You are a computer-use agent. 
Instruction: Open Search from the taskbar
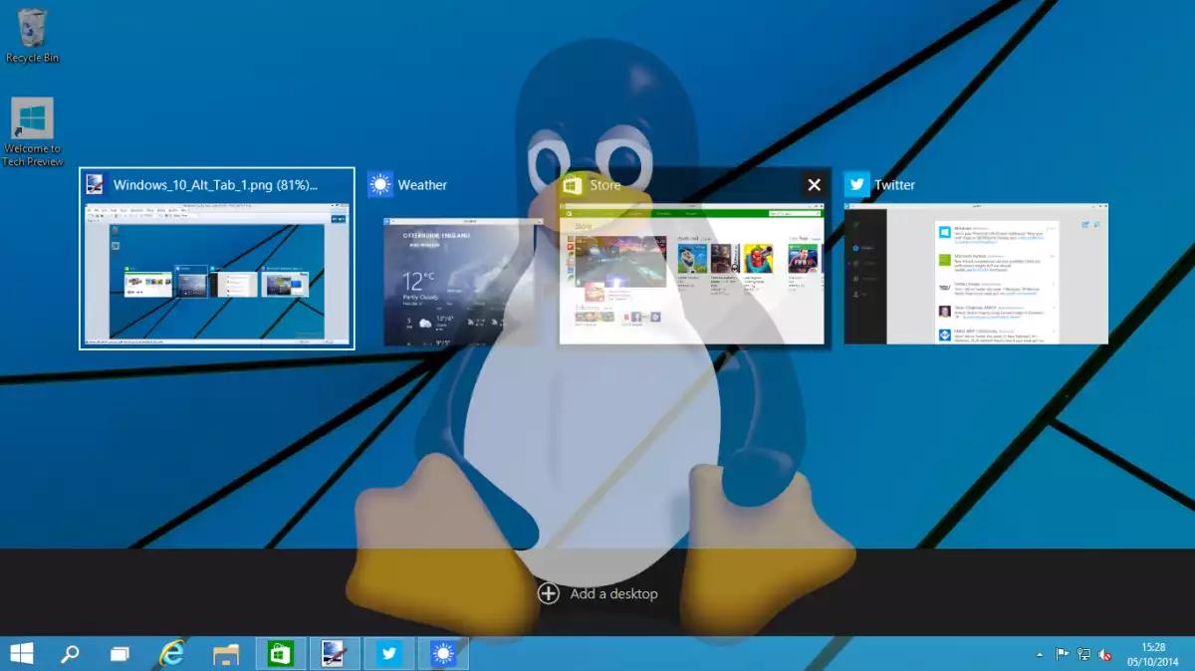pyautogui.click(x=70, y=653)
